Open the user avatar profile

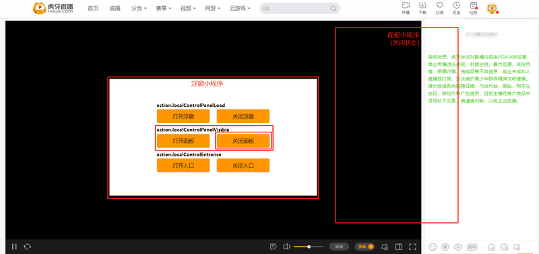pyautogui.click(x=493, y=8)
